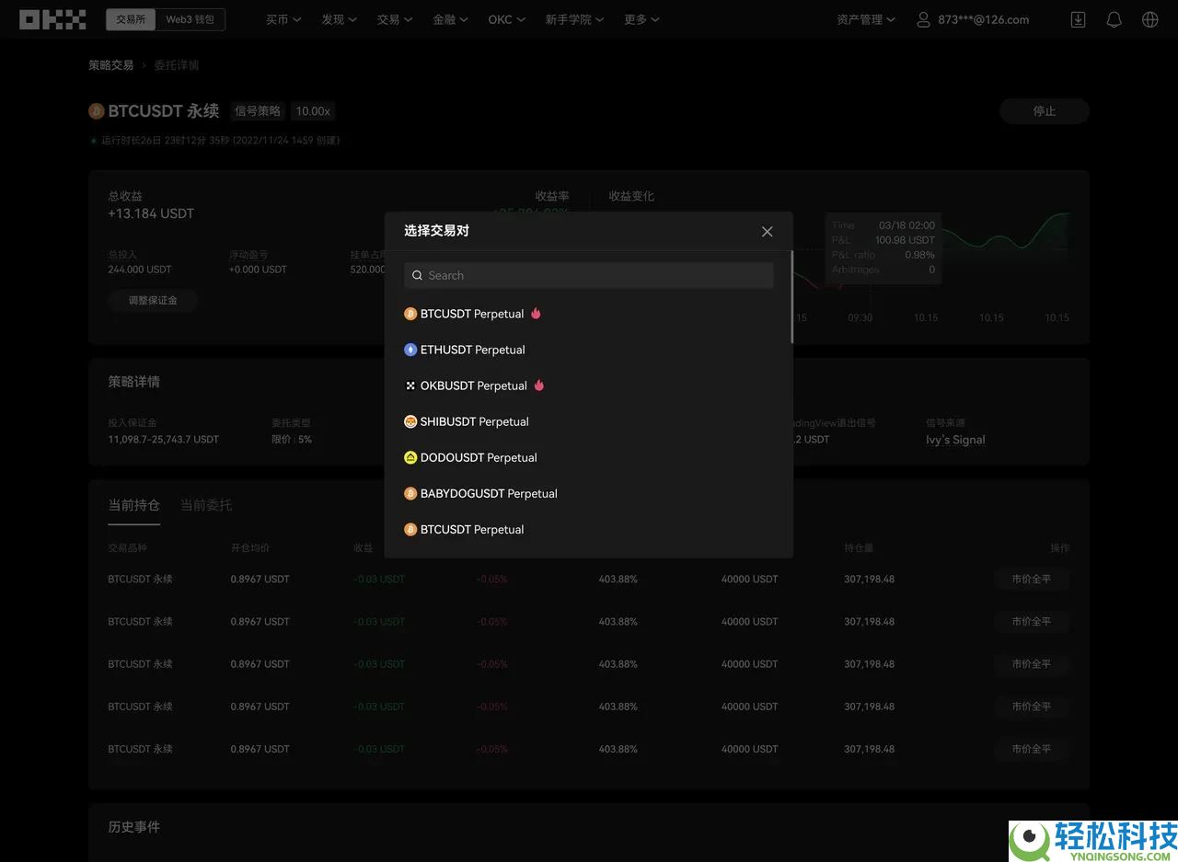Open the notifications bell icon
This screenshot has height=862, width=1178.
pos(1114,19)
